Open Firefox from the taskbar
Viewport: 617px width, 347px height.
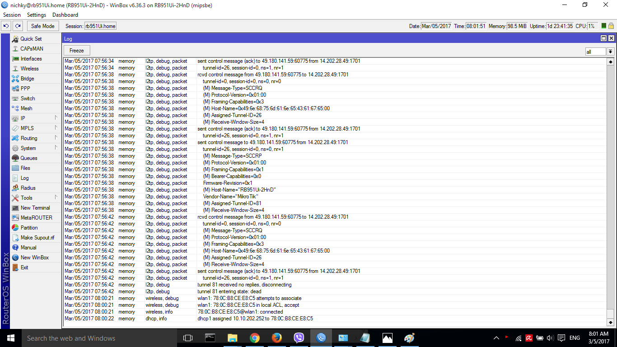click(x=277, y=338)
